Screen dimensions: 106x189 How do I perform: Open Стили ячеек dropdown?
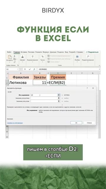(x=54, y=62)
